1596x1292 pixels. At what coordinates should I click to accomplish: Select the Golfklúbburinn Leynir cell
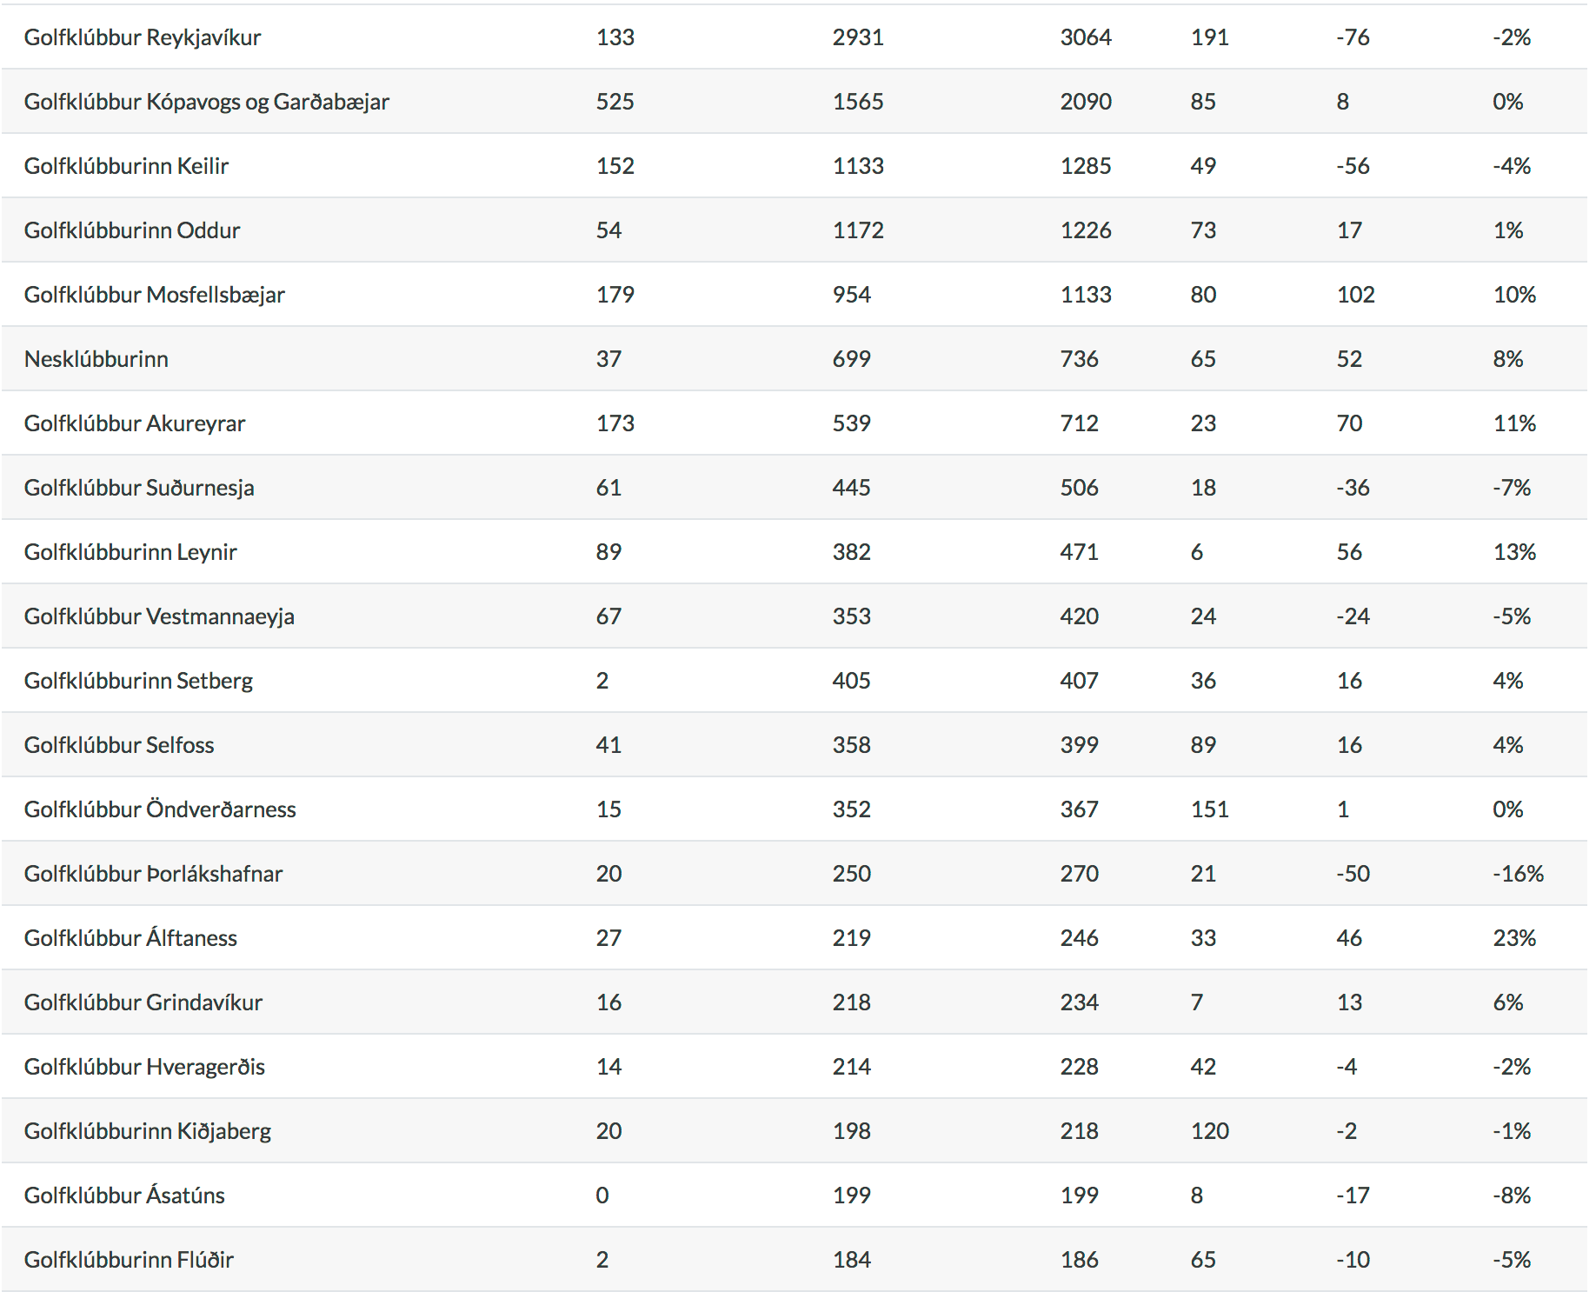pyautogui.click(x=130, y=552)
